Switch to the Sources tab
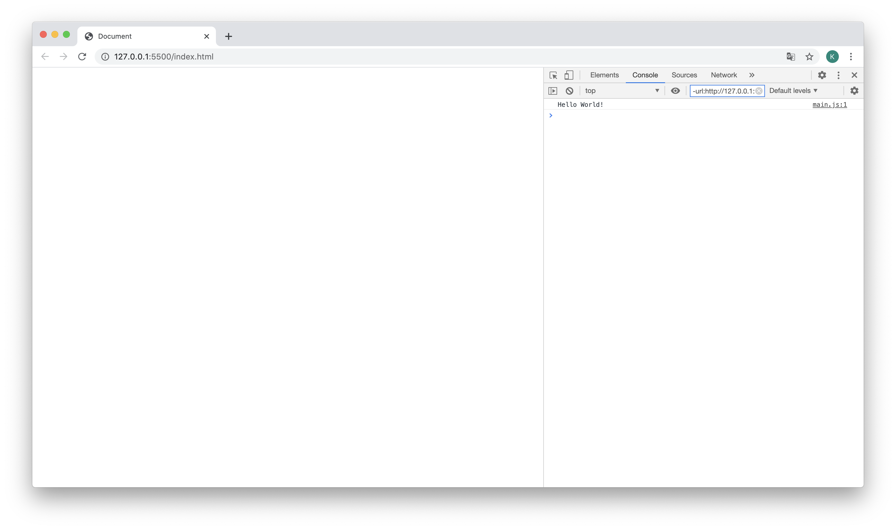 684,75
